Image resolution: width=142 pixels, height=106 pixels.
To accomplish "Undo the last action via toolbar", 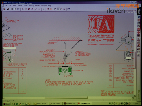I will (x=36, y=9).
